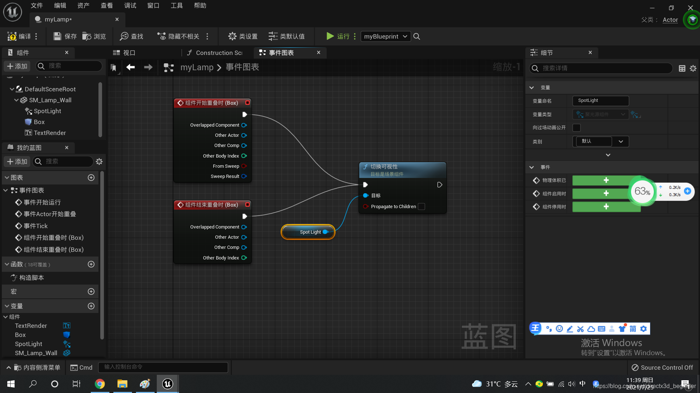Add new variable plus icon
The image size is (700, 393).
pyautogui.click(x=91, y=306)
